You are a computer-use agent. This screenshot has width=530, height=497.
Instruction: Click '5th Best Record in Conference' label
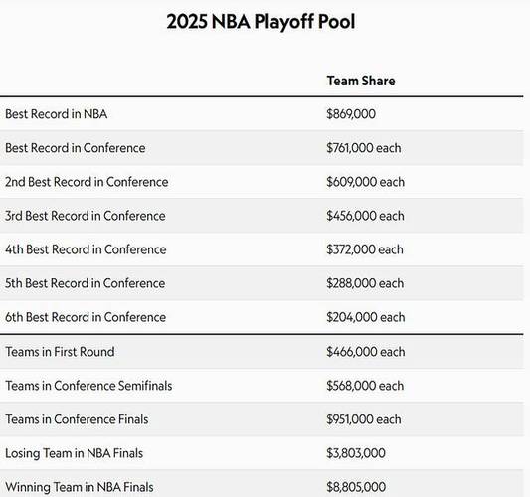85,283
